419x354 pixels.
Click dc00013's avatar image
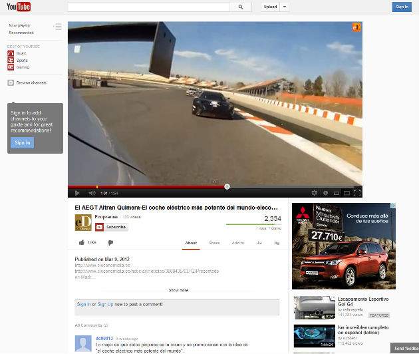[x=83, y=343]
